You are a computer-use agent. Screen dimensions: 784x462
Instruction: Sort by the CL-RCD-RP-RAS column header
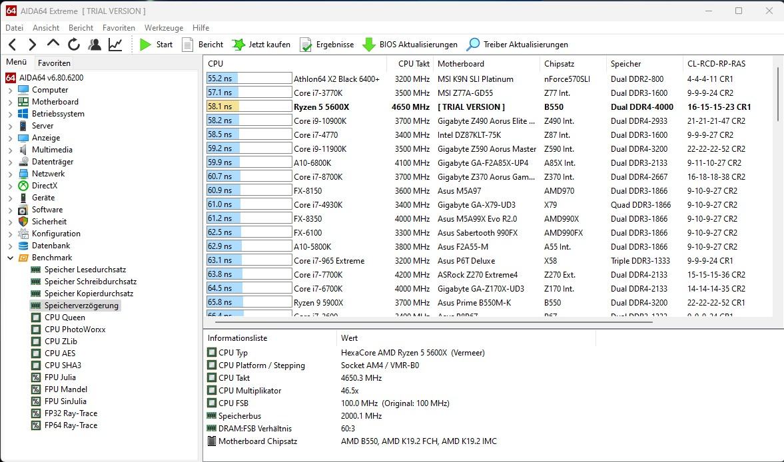(727, 63)
